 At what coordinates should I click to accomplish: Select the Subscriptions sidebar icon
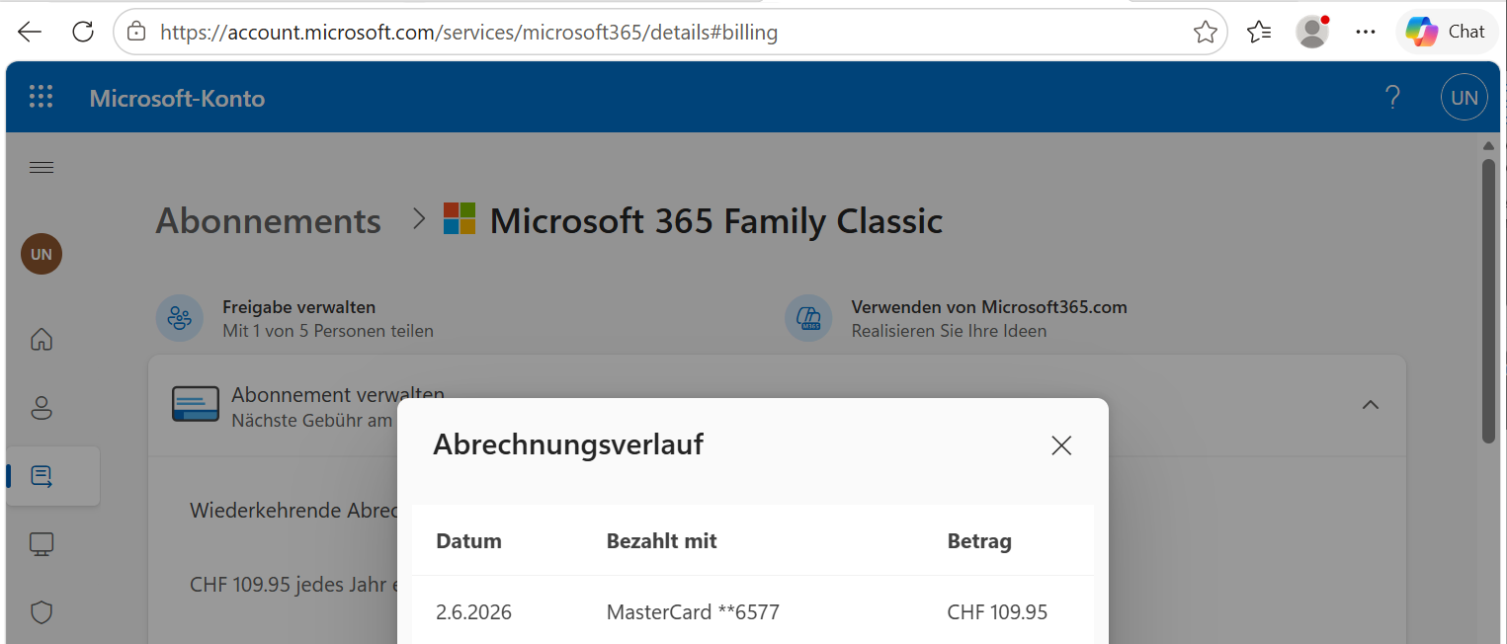click(x=42, y=476)
